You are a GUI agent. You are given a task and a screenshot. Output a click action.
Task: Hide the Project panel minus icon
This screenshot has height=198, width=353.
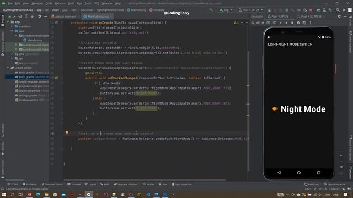point(45,16)
